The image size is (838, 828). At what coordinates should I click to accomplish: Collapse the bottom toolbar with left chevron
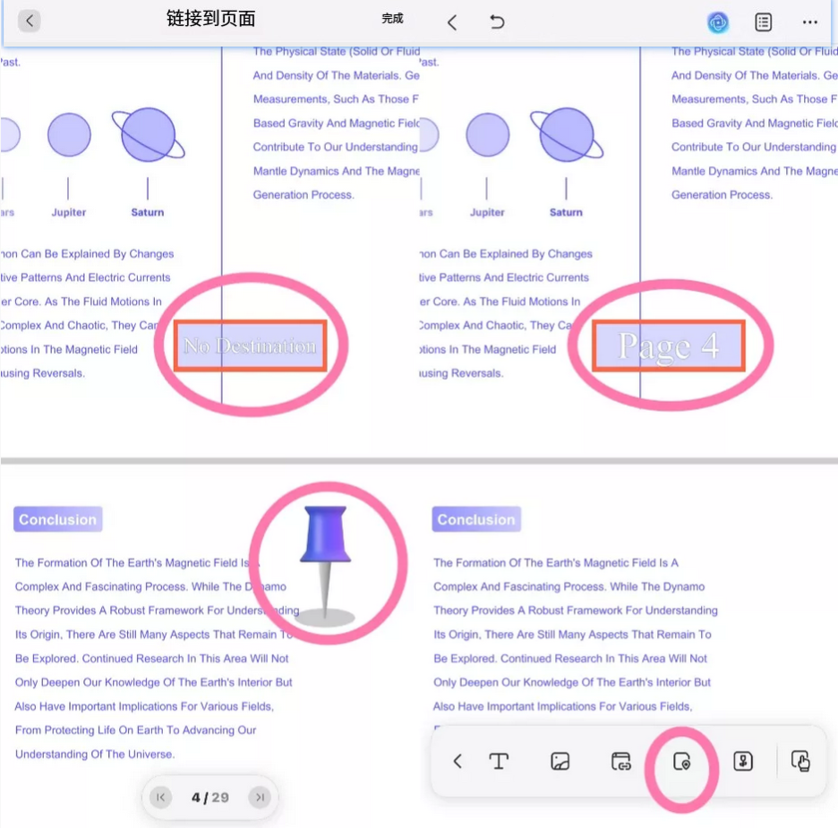[457, 762]
